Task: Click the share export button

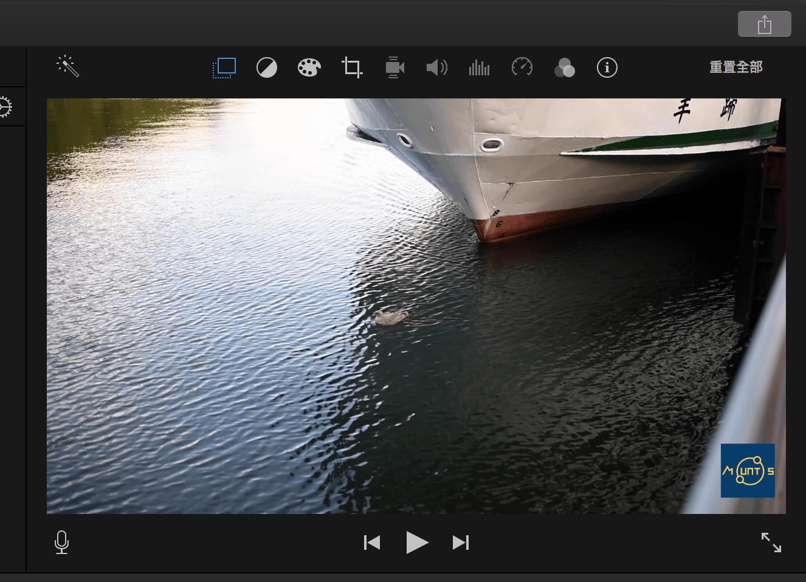Action: coord(765,24)
